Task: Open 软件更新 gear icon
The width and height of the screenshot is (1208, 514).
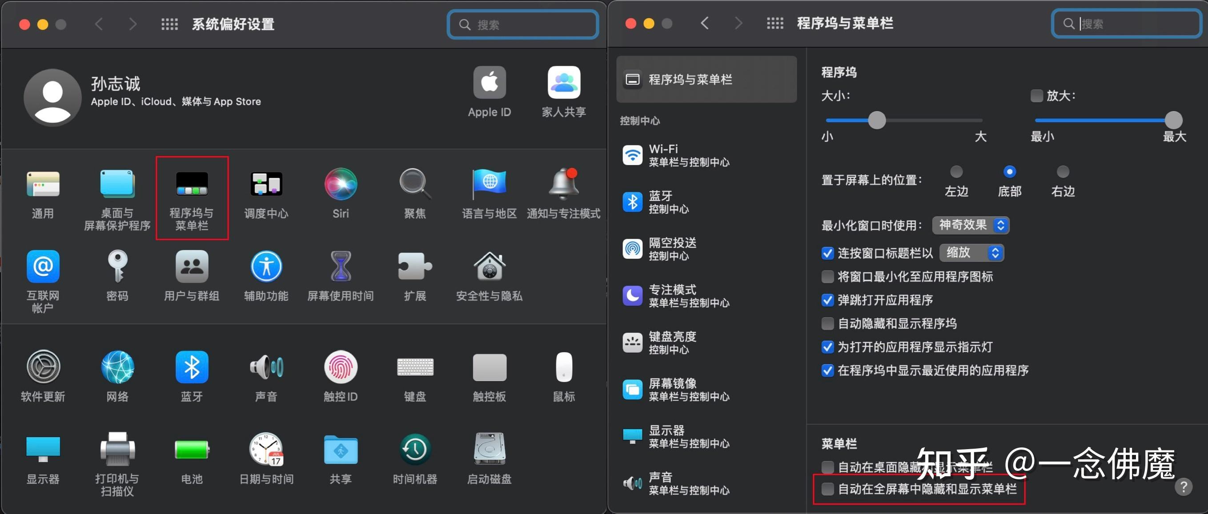Action: click(43, 367)
